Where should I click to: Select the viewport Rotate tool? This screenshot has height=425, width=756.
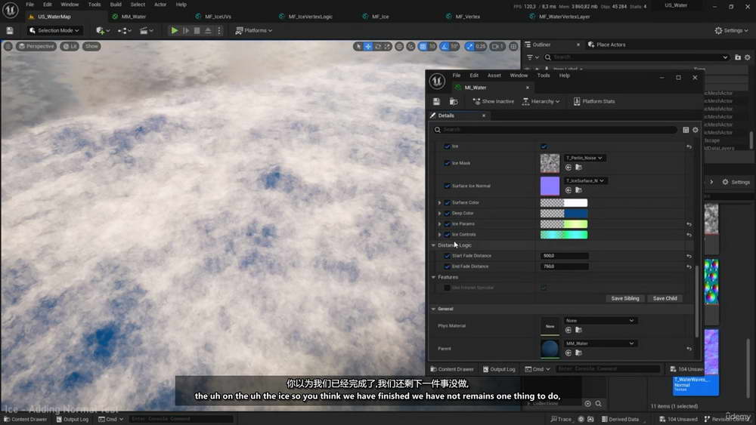pos(377,46)
